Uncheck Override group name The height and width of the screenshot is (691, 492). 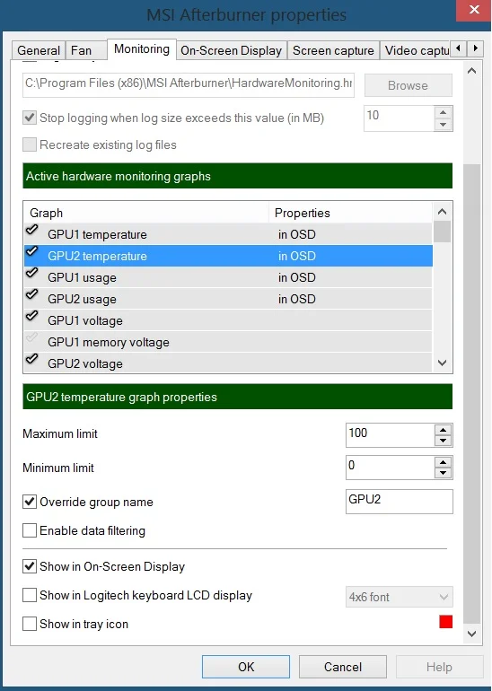(30, 502)
